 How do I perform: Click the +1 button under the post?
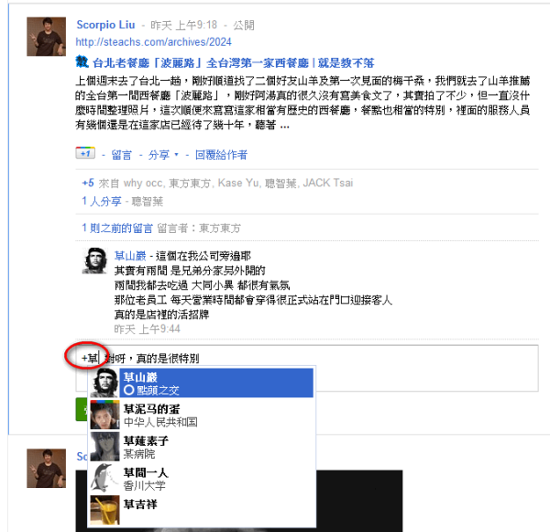point(85,153)
